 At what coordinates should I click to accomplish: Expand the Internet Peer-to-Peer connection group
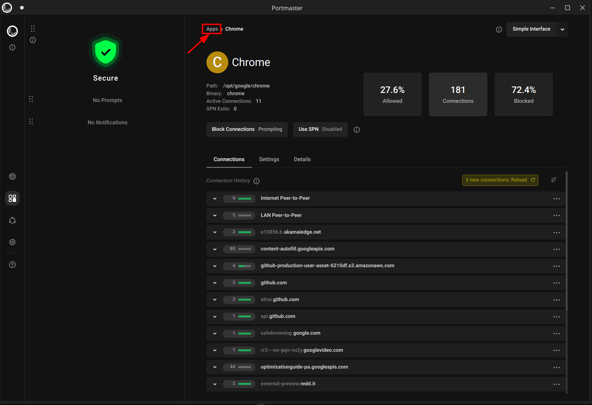point(215,199)
